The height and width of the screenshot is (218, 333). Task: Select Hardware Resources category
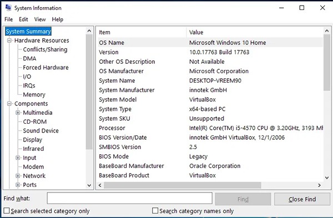click(42, 40)
